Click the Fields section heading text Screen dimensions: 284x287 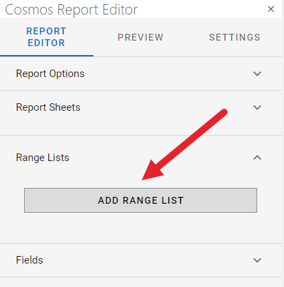(30, 260)
